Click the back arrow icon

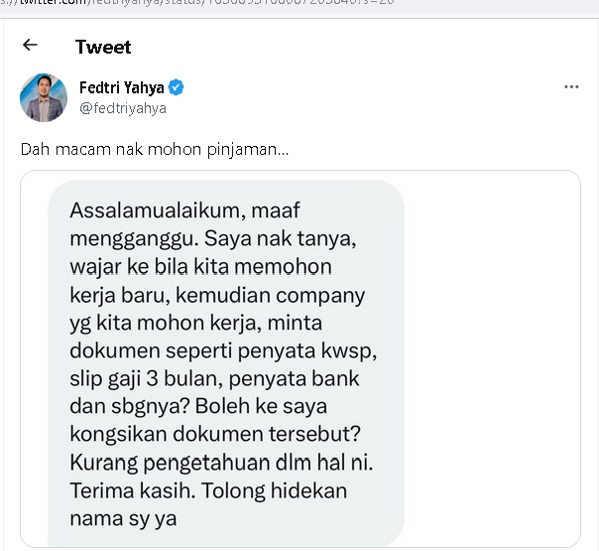pos(30,46)
